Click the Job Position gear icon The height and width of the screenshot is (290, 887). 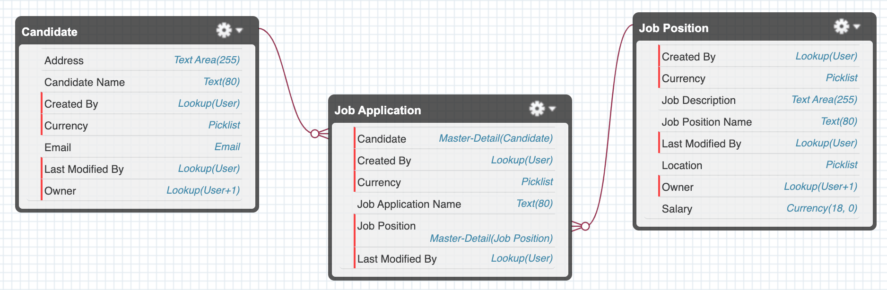(x=841, y=26)
